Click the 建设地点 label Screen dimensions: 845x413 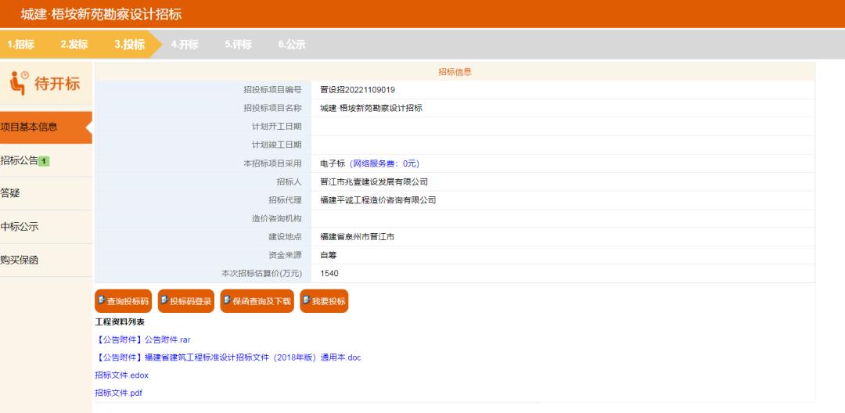pyautogui.click(x=286, y=237)
